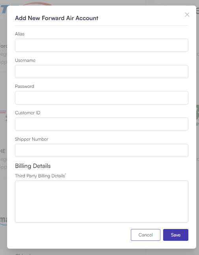The image size is (199, 255).
Task: Click the dimmed blue carrier logo at top left
Action: [x=4, y=9]
